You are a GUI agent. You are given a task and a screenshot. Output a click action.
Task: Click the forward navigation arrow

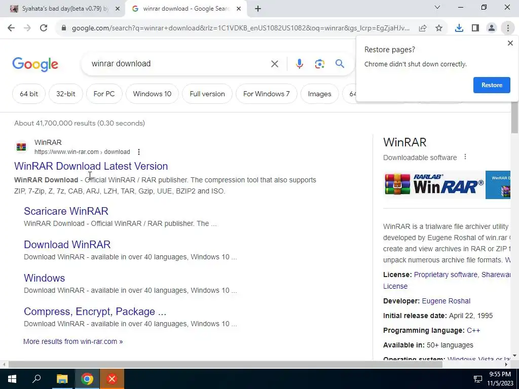(x=27, y=28)
